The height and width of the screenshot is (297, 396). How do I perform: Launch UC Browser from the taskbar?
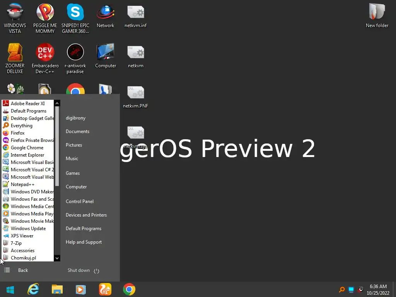(105, 289)
